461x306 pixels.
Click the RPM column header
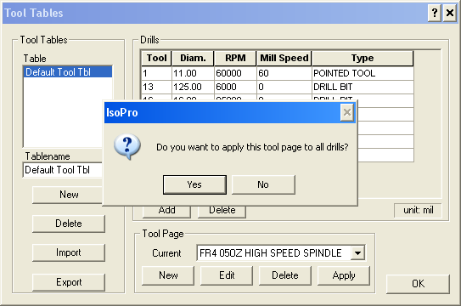(x=235, y=58)
